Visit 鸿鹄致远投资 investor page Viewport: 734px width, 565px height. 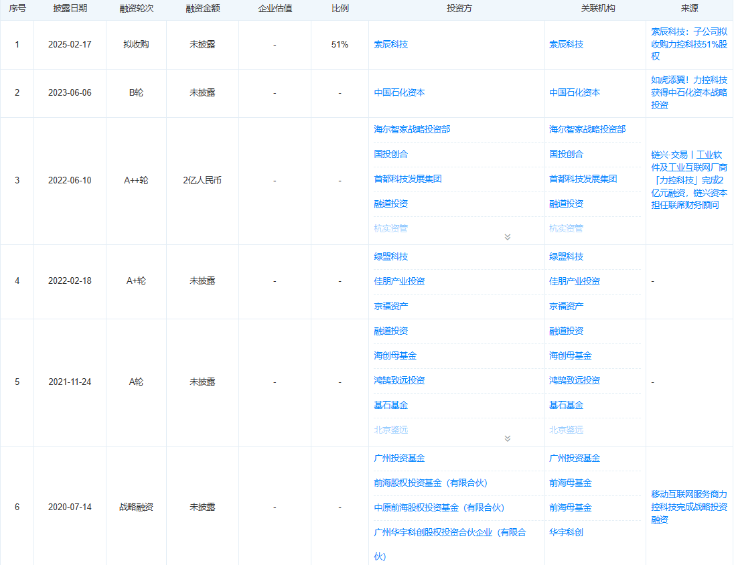point(399,380)
